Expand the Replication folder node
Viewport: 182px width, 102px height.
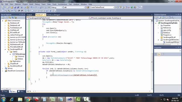click(x=8, y=61)
